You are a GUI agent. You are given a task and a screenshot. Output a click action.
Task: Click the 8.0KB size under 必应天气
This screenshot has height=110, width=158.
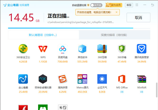[x=102, y=92]
